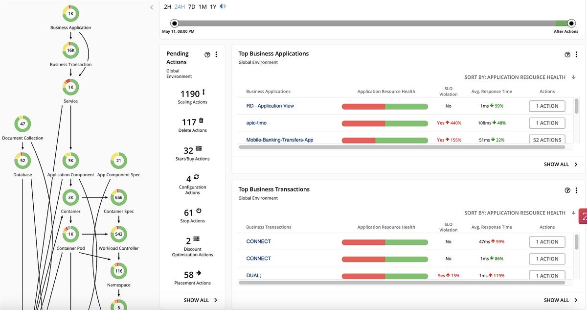Click the Business Application node donut chart
The height and width of the screenshot is (310, 587).
click(70, 13)
